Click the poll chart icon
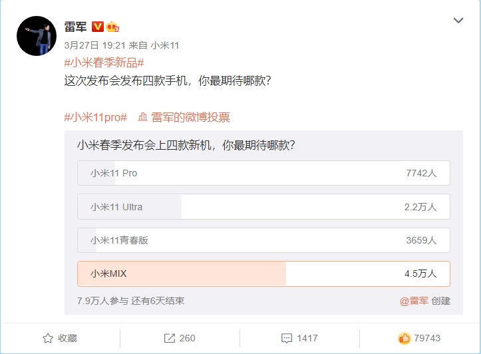 (x=142, y=117)
